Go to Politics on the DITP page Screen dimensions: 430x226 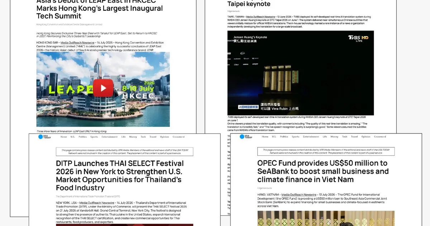[83, 137]
